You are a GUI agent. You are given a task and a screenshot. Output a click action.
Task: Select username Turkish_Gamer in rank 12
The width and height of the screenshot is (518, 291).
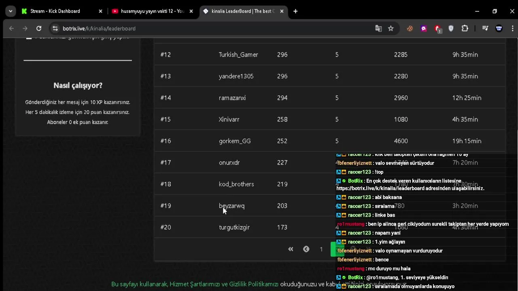click(x=238, y=55)
